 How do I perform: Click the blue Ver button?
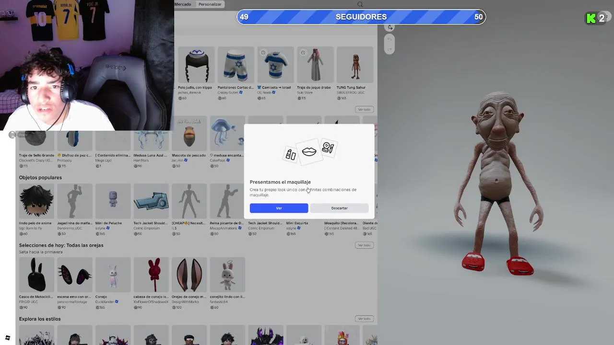(279, 208)
